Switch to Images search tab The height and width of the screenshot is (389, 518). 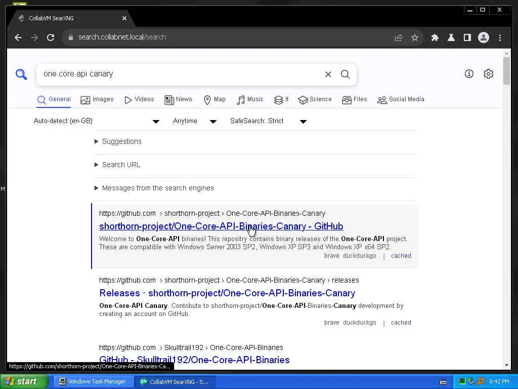[97, 100]
